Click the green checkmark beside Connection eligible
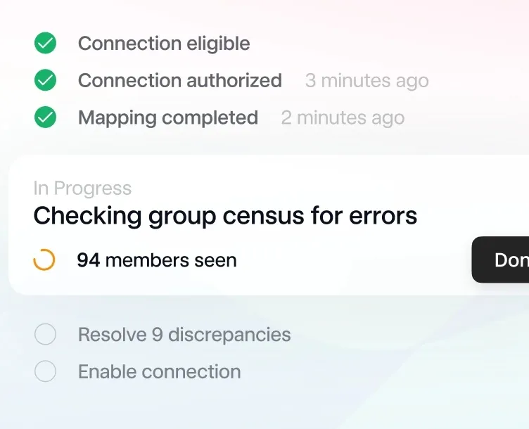The height and width of the screenshot is (429, 529). pyautogui.click(x=45, y=44)
